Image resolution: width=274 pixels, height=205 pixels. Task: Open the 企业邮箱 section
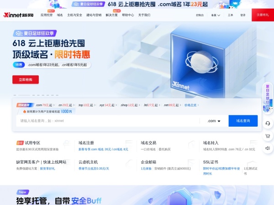coord(148,162)
